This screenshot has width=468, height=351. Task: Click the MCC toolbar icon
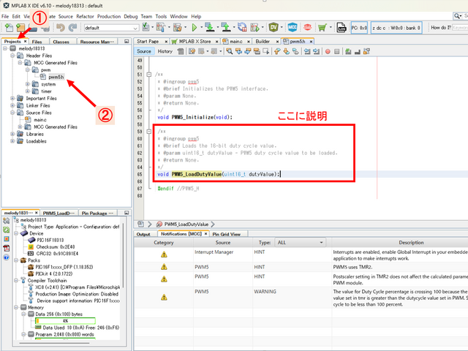[293, 28]
